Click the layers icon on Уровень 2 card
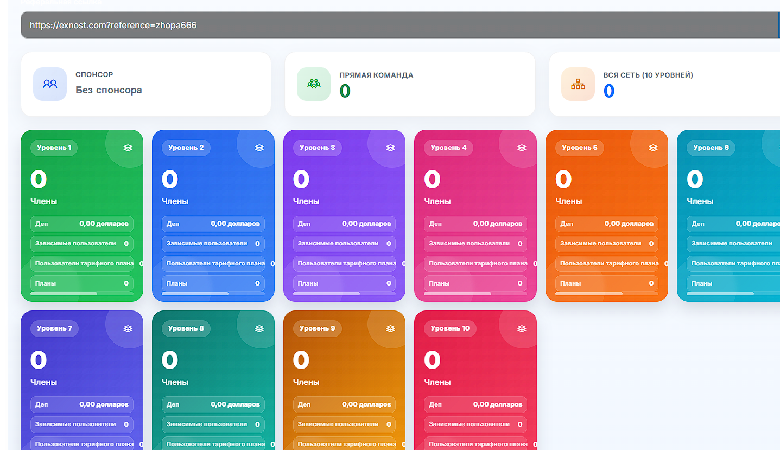The width and height of the screenshot is (780, 450). tap(259, 148)
